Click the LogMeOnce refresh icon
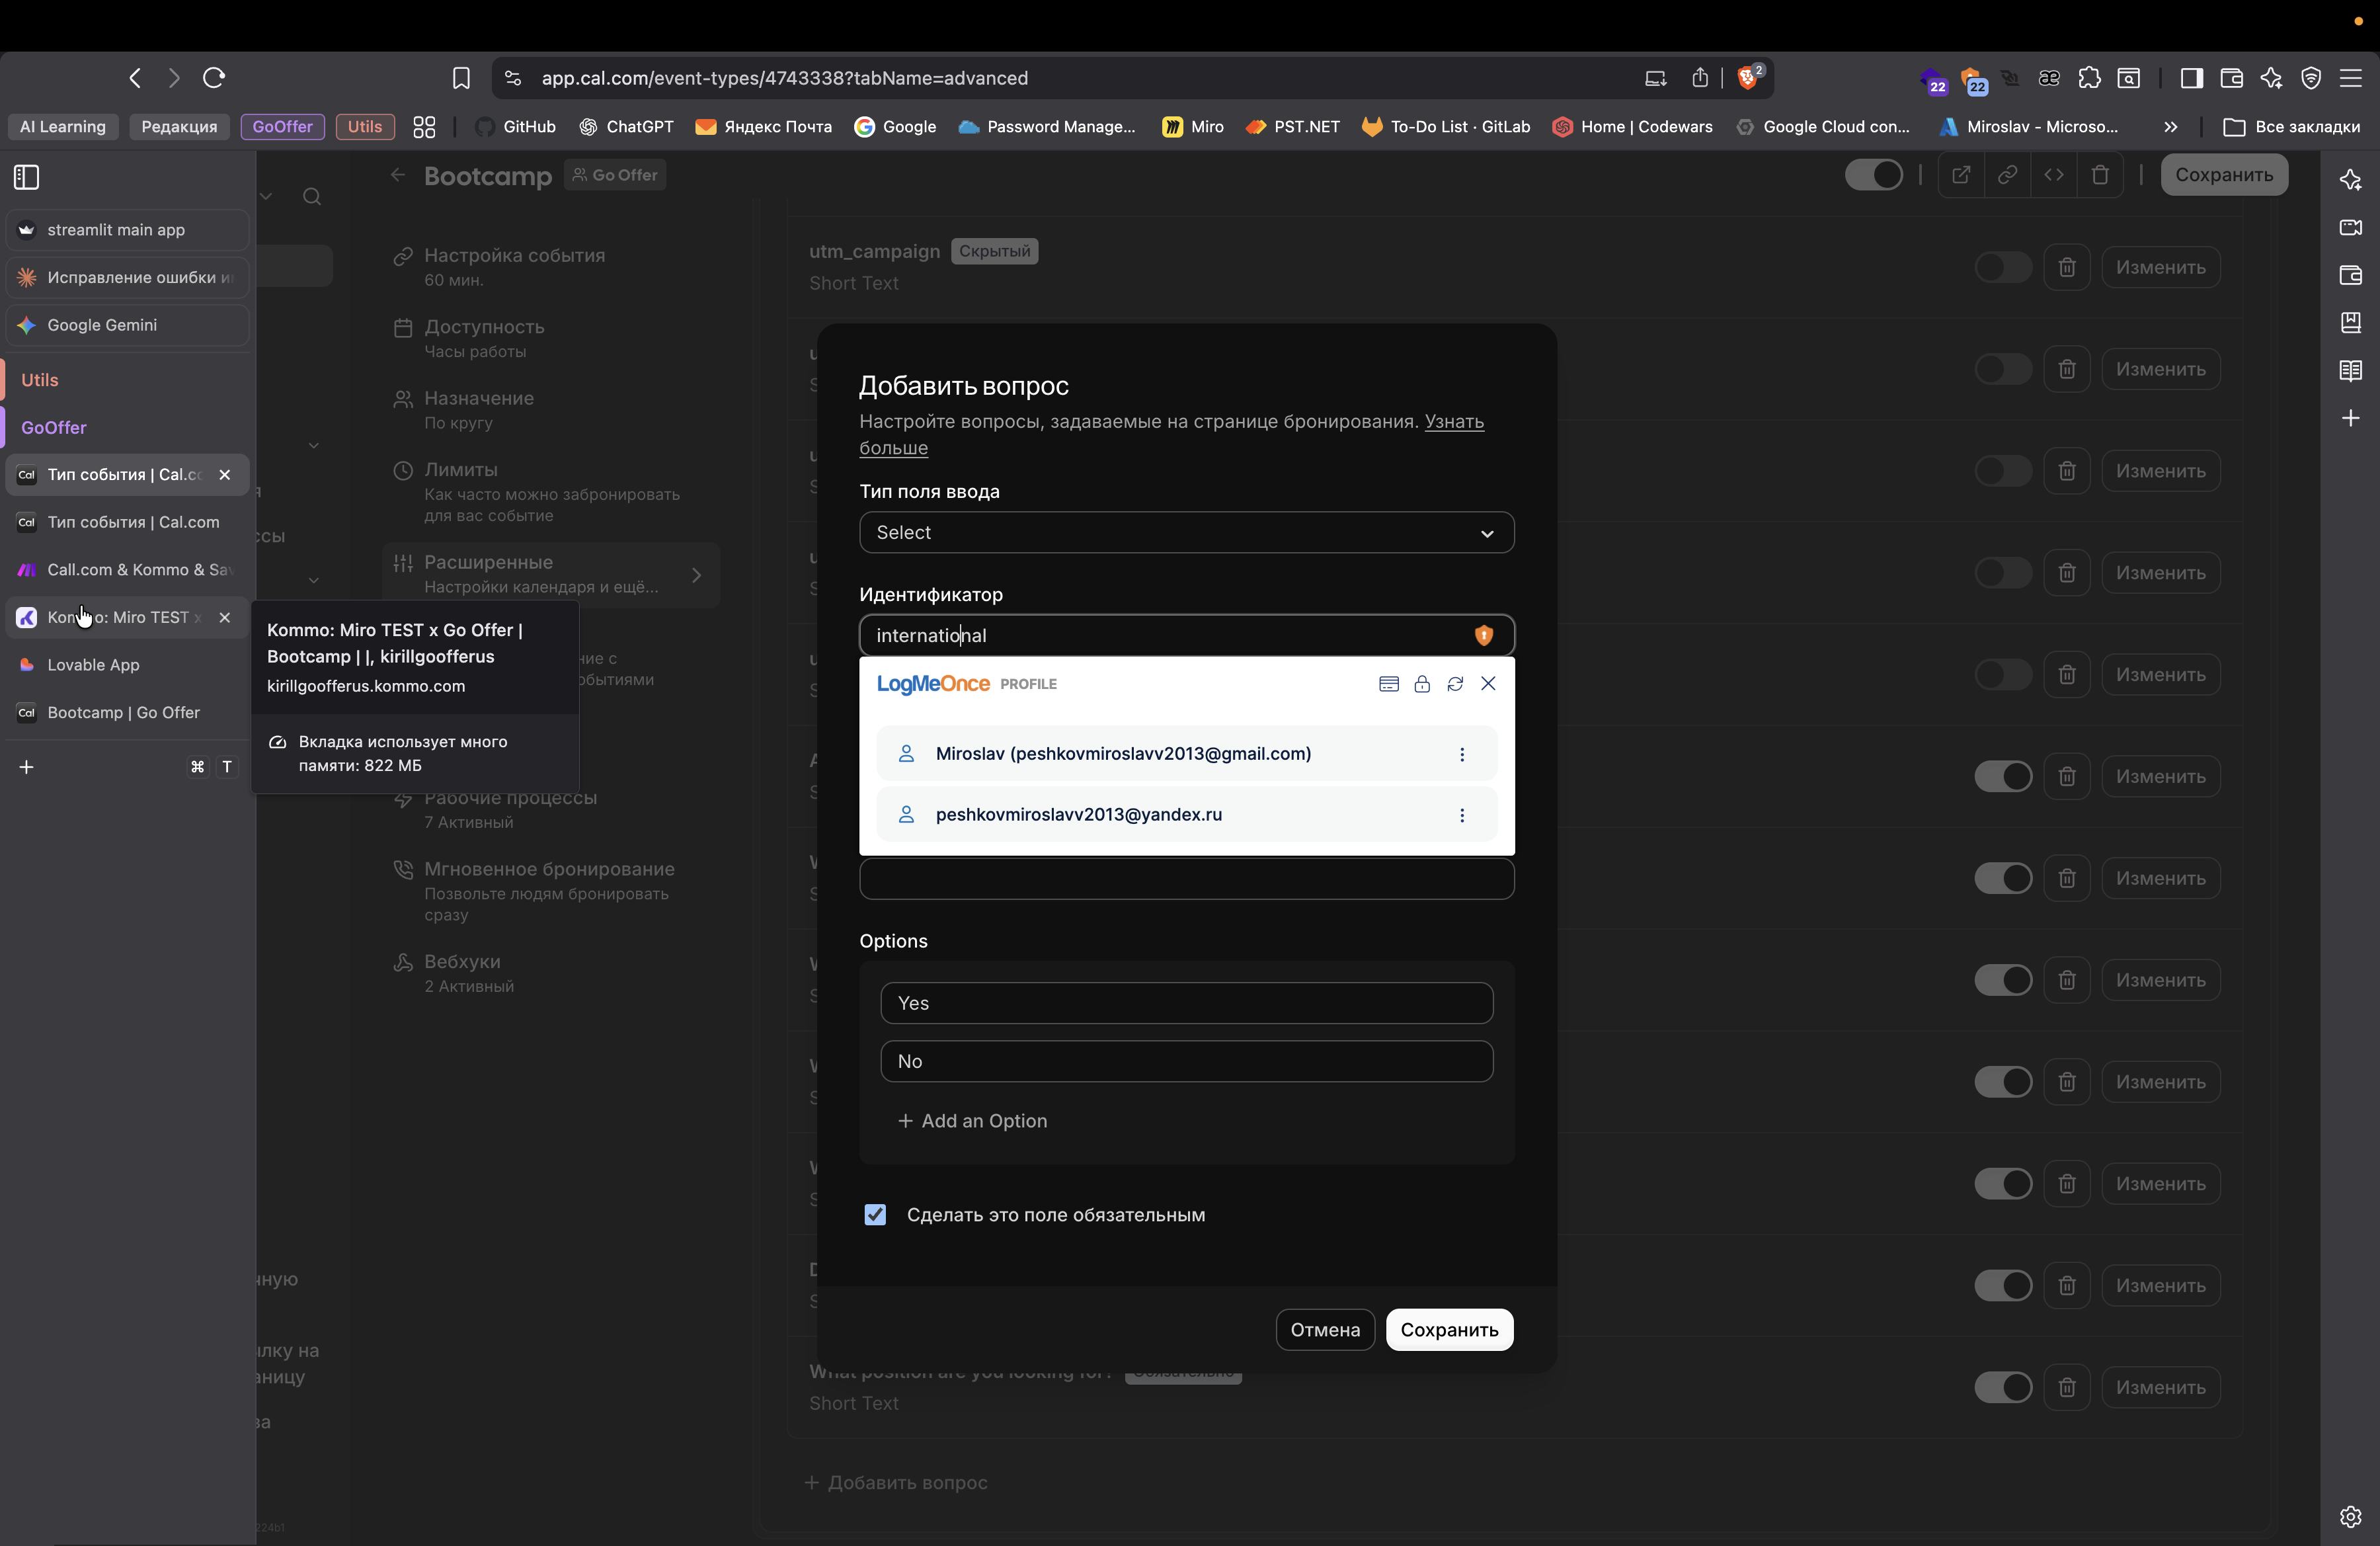 (x=1455, y=684)
